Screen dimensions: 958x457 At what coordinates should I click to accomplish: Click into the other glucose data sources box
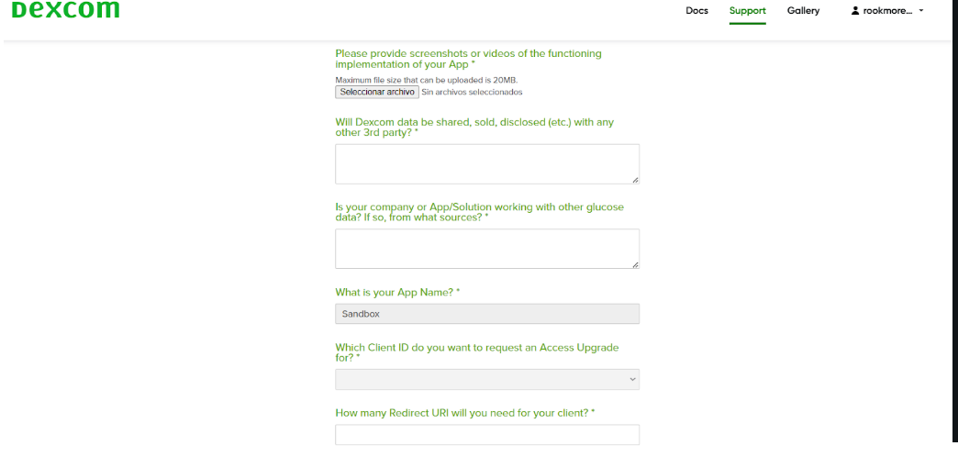click(x=486, y=249)
